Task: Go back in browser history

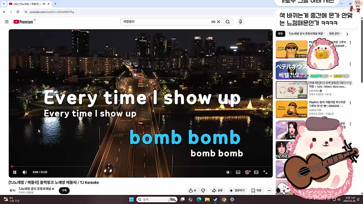Action: pyautogui.click(x=4, y=12)
